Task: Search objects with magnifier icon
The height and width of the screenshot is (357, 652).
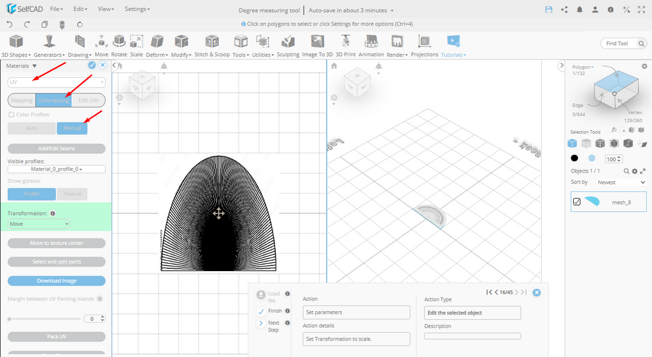Action: click(627, 171)
